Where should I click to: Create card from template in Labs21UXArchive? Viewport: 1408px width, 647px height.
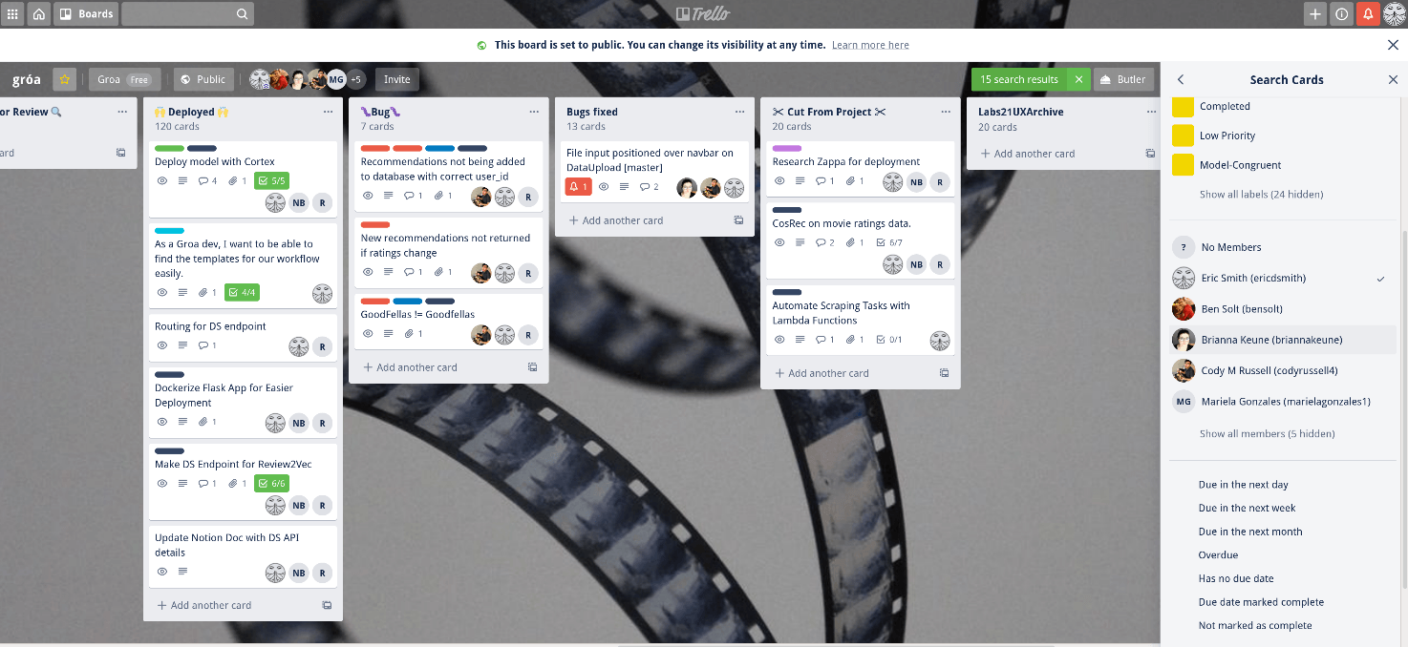1150,154
